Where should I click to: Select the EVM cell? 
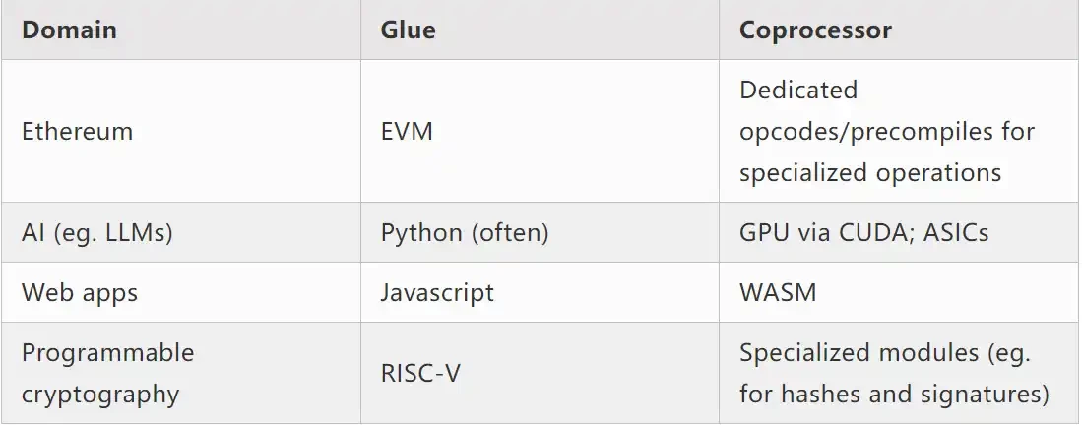tap(407, 131)
